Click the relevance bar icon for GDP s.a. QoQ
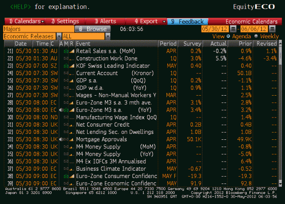This screenshot has width=285, height=204. click(x=72, y=81)
